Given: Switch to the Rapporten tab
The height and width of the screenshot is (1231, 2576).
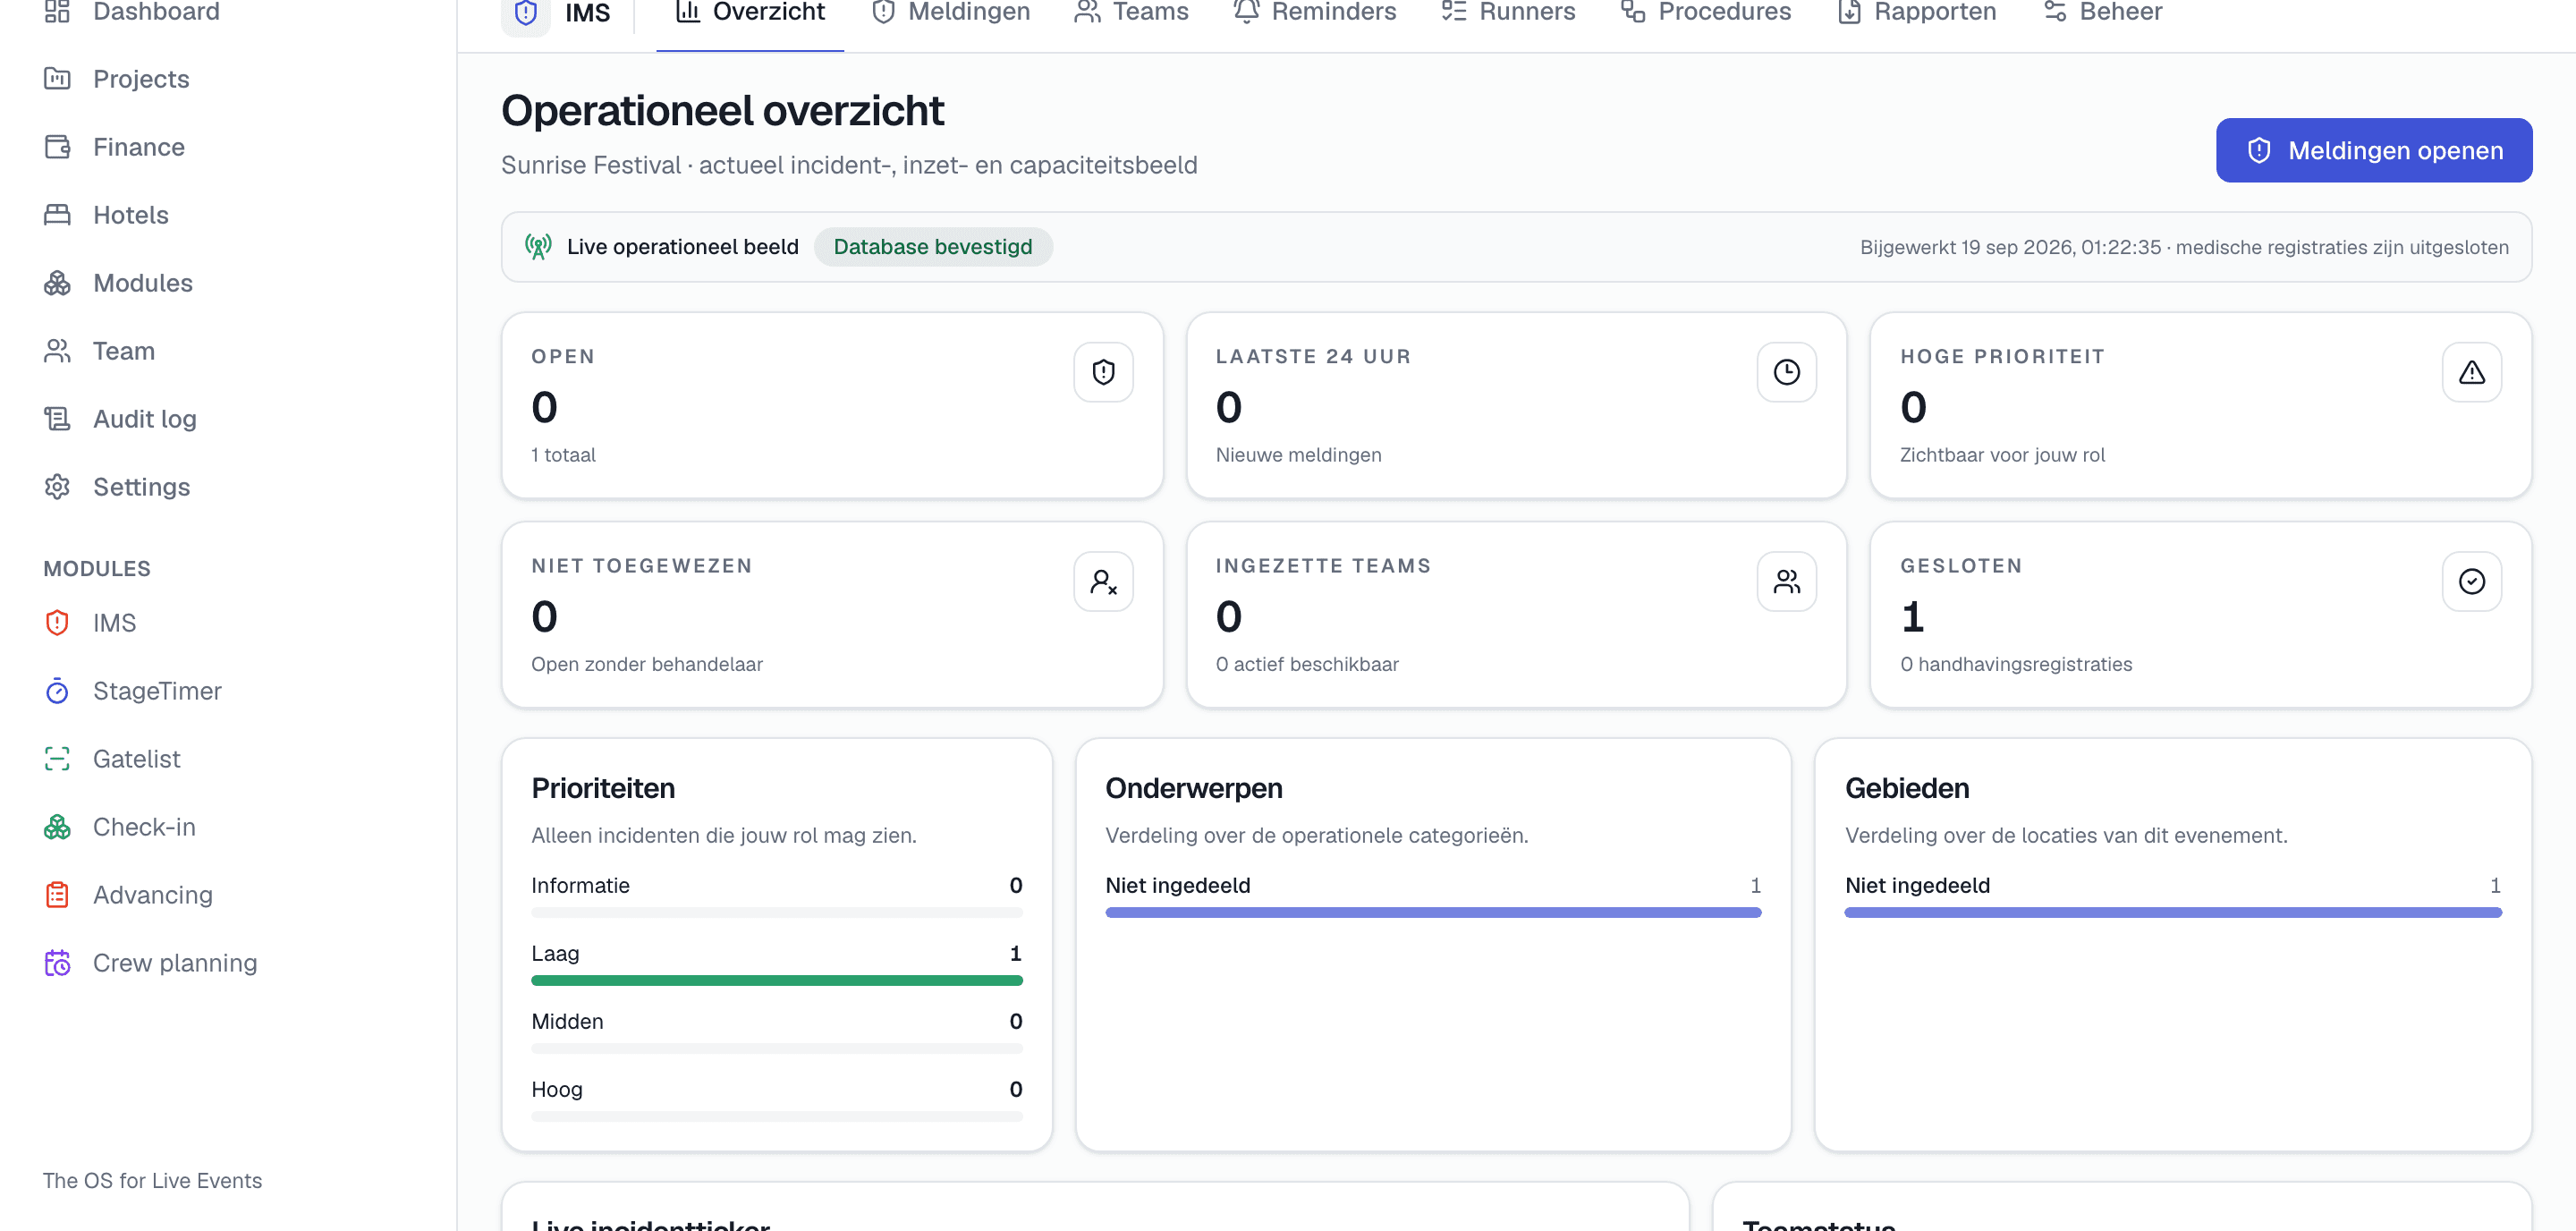Looking at the screenshot, I should pyautogui.click(x=1917, y=13).
